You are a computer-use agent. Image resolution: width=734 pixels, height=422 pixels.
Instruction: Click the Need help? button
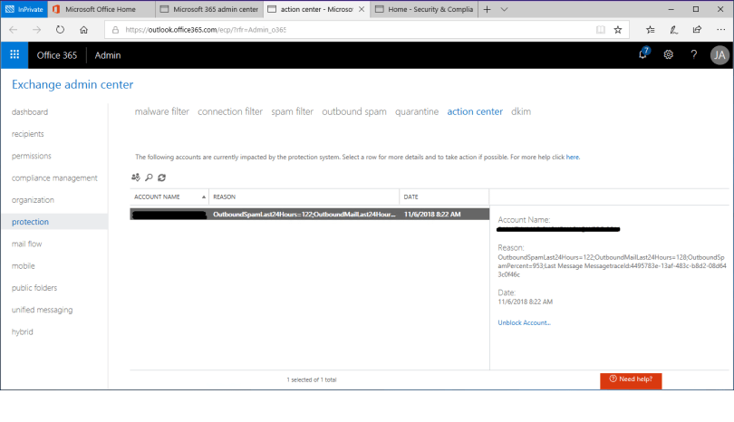[631, 379]
